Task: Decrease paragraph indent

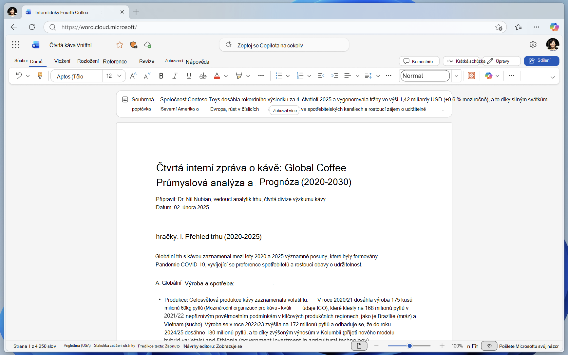Action: 321,76
